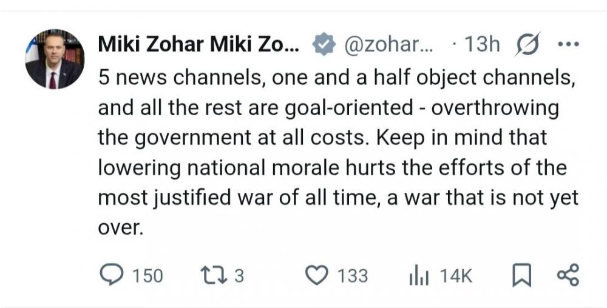The width and height of the screenshot is (607, 308).
Task: Click the 150 replies count
Action: pyautogui.click(x=148, y=276)
